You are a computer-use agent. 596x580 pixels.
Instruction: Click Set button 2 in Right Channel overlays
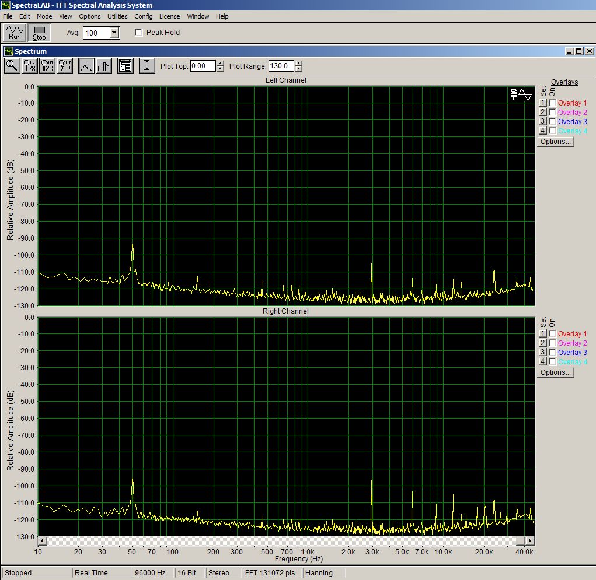click(x=543, y=343)
